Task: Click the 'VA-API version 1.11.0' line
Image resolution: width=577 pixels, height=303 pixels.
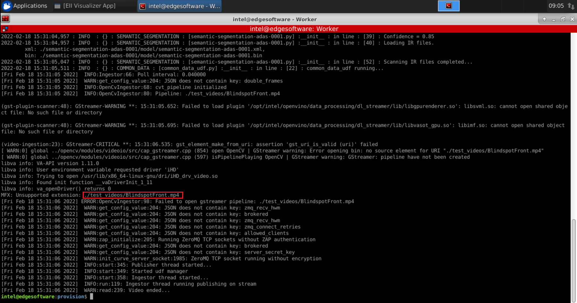Action: coord(50,163)
